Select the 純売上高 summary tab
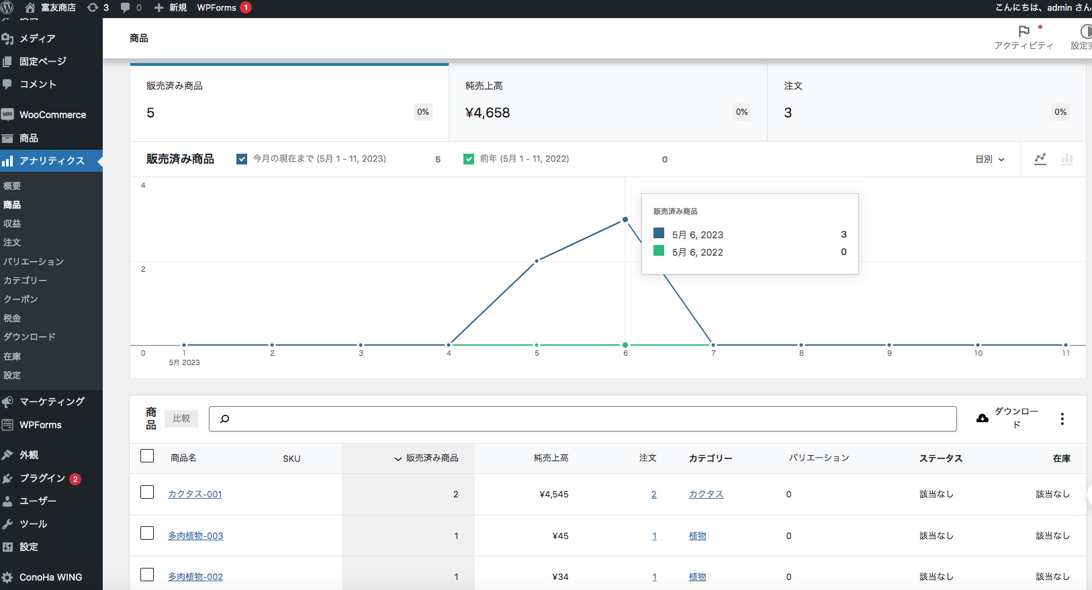The height and width of the screenshot is (590, 1092). tap(608, 102)
